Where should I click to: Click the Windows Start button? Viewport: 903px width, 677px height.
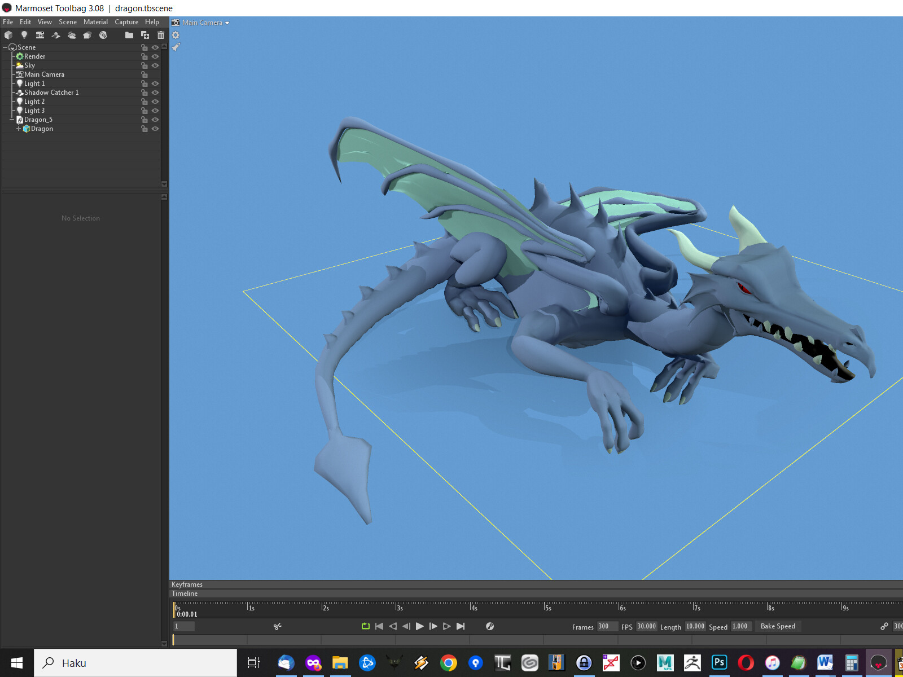[17, 663]
